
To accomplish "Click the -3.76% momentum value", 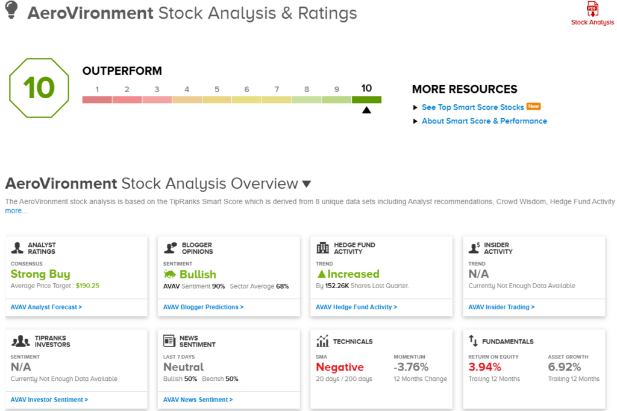I will [411, 367].
